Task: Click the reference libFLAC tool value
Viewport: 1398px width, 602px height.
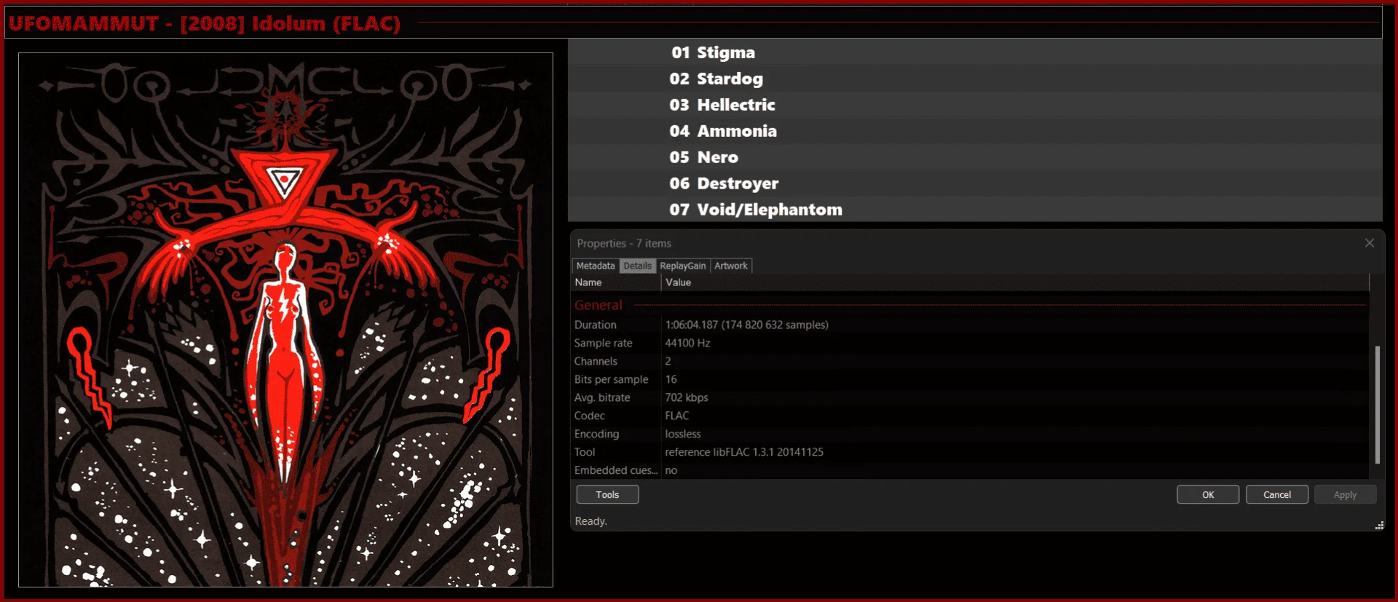Action: click(x=743, y=452)
